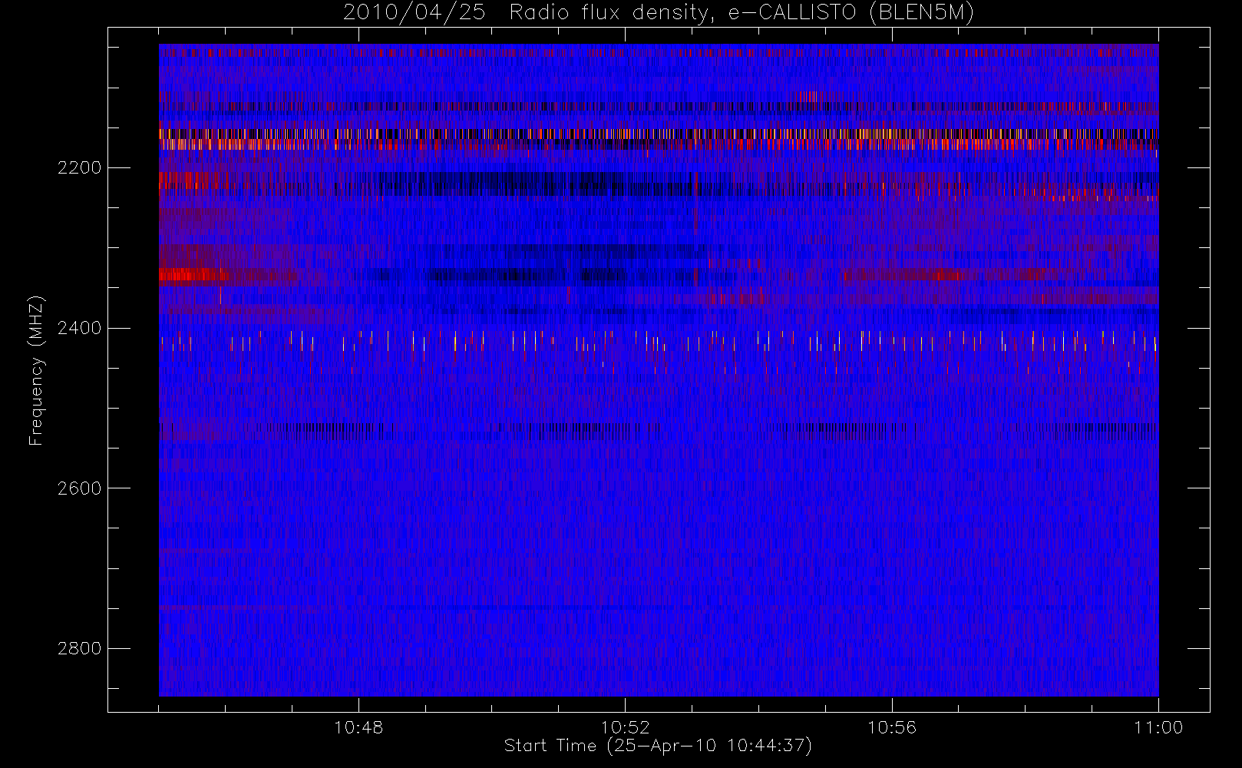Image resolution: width=1242 pixels, height=768 pixels.
Task: Click the '11:00' time axis label
Action: click(1158, 727)
